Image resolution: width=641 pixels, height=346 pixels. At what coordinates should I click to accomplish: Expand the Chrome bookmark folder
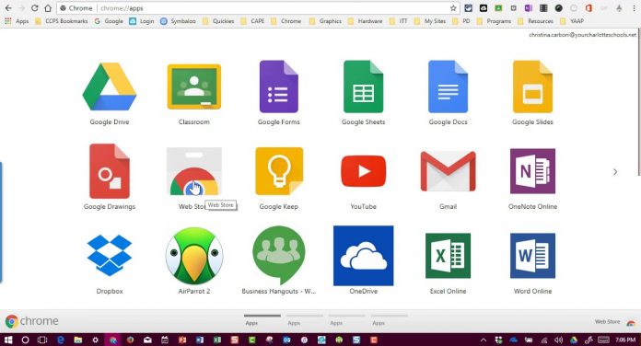(x=286, y=21)
